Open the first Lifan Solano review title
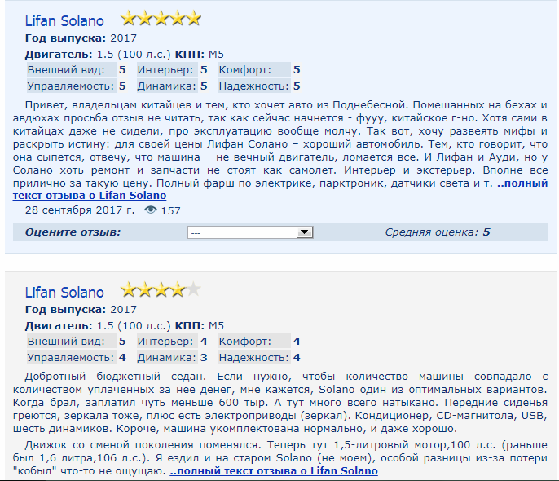The width and height of the screenshot is (559, 481). pyautogui.click(x=64, y=21)
